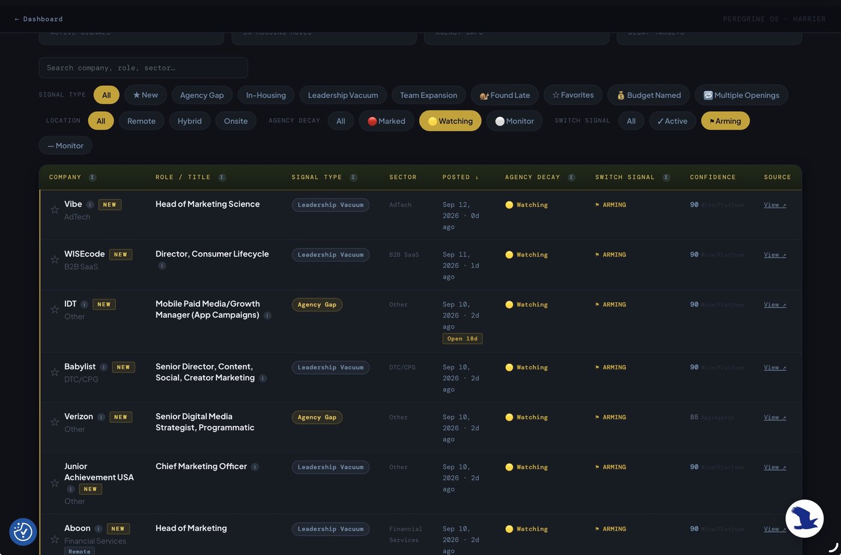Open View link for Junior Achievement USA
This screenshot has height=555, width=841.
tap(775, 467)
